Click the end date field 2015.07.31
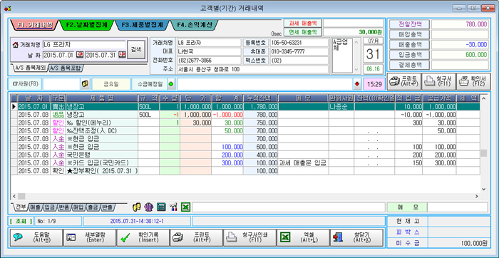The image size is (499, 258). (x=101, y=55)
